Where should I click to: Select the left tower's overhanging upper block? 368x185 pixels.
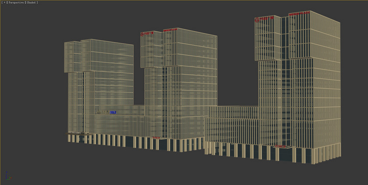click(99, 56)
